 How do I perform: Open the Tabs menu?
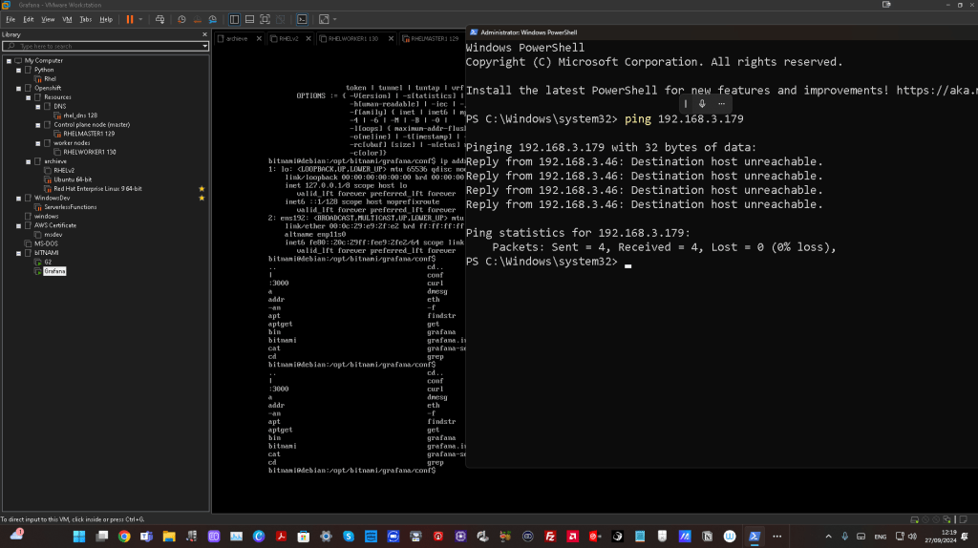click(x=86, y=19)
